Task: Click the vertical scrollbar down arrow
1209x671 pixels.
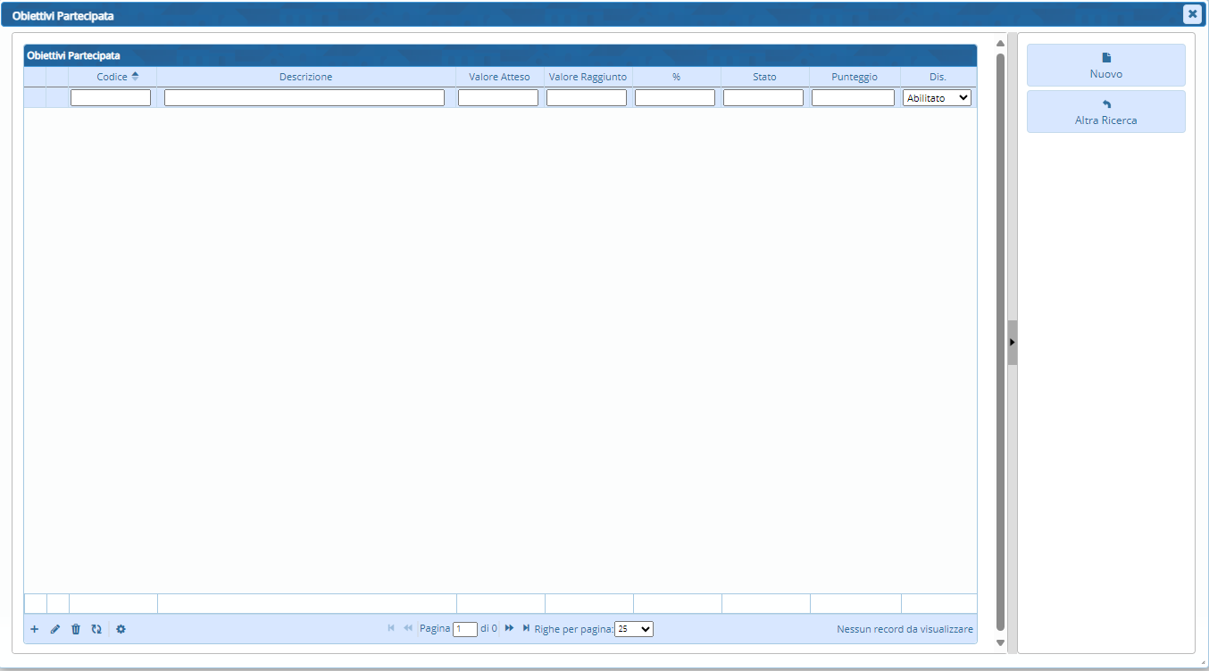Action: 1000,642
